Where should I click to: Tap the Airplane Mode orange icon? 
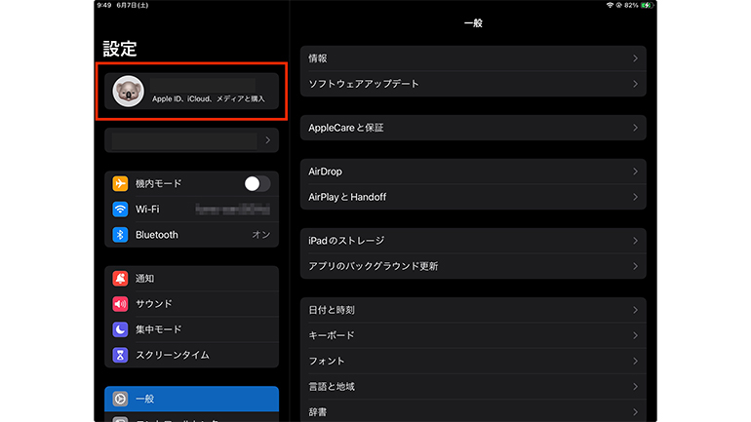point(120,184)
